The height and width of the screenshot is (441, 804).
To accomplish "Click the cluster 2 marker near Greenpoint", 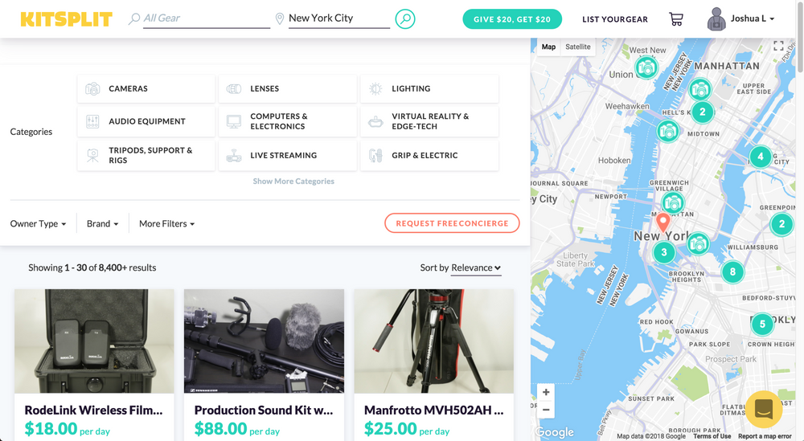I will 782,224.
